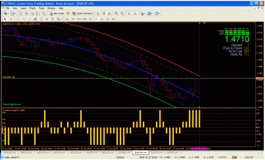Toggle the H4 timeframe button

click(x=96, y=19)
